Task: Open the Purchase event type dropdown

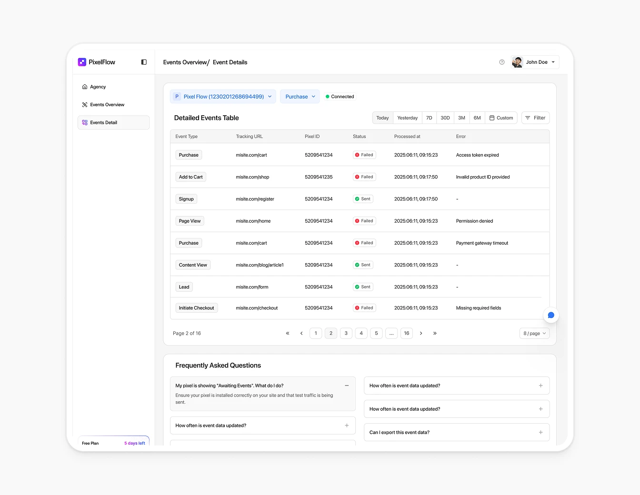Action: click(x=300, y=96)
